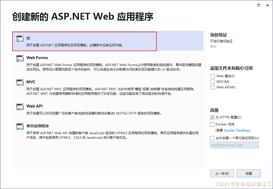Choose the Web API template title
The width and height of the screenshot is (273, 189).
click(34, 106)
